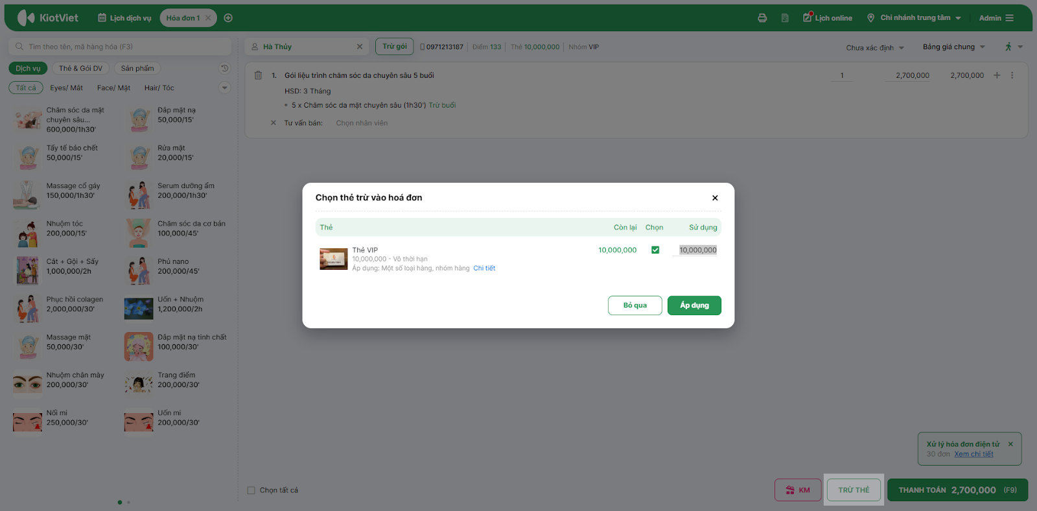This screenshot has width=1037, height=511.
Task: Filter by Face/ Mặt category
Action: (113, 88)
